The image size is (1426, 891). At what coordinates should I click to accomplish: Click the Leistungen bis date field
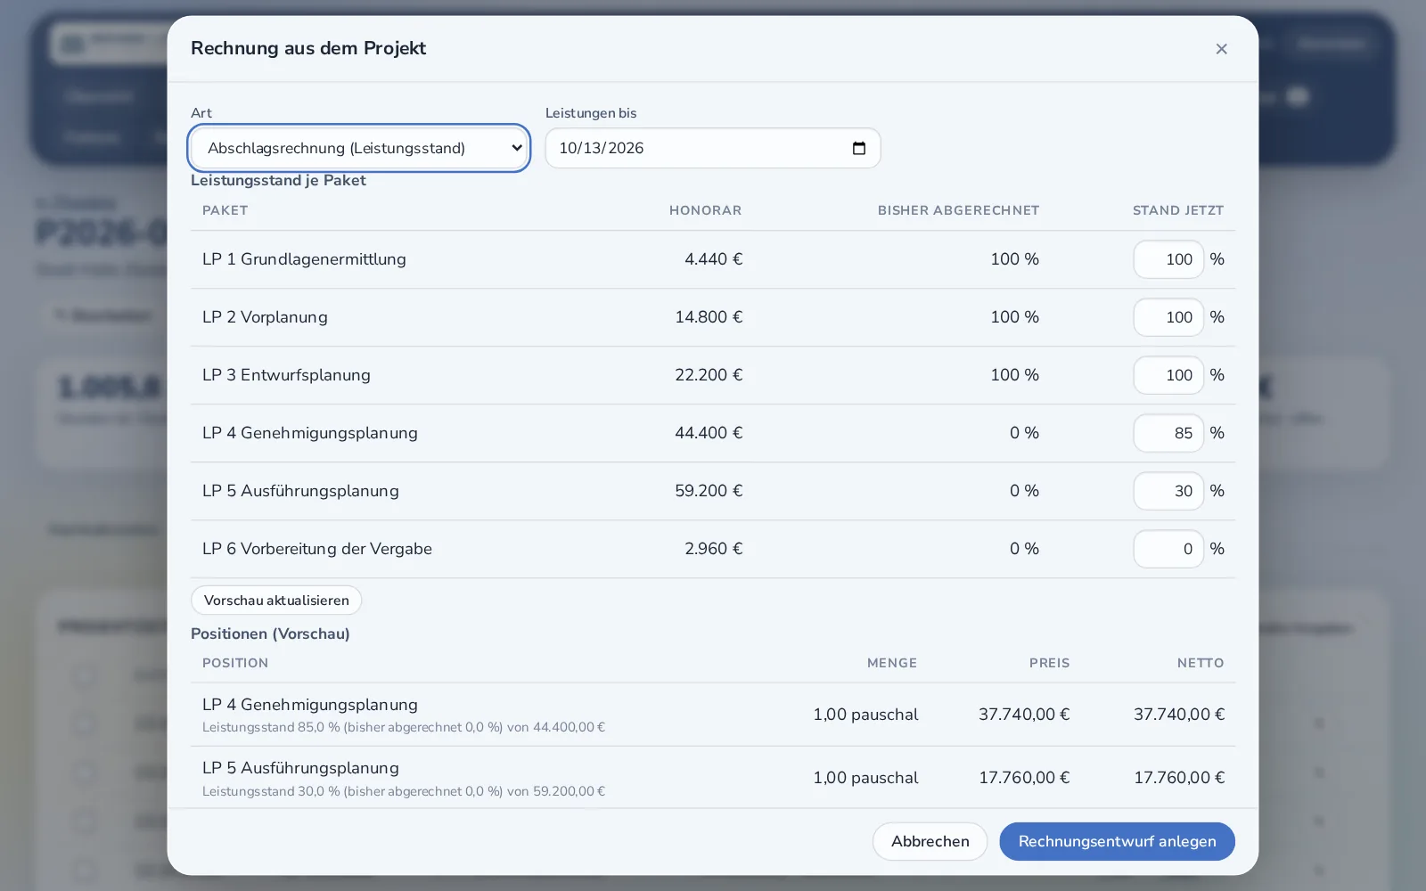[713, 148]
